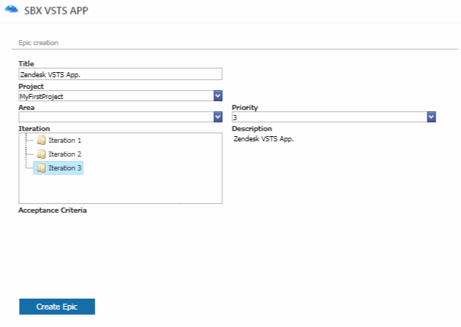Select Iteration 2 in the tree
Image resolution: width=461 pixels, height=327 pixels.
[65, 154]
